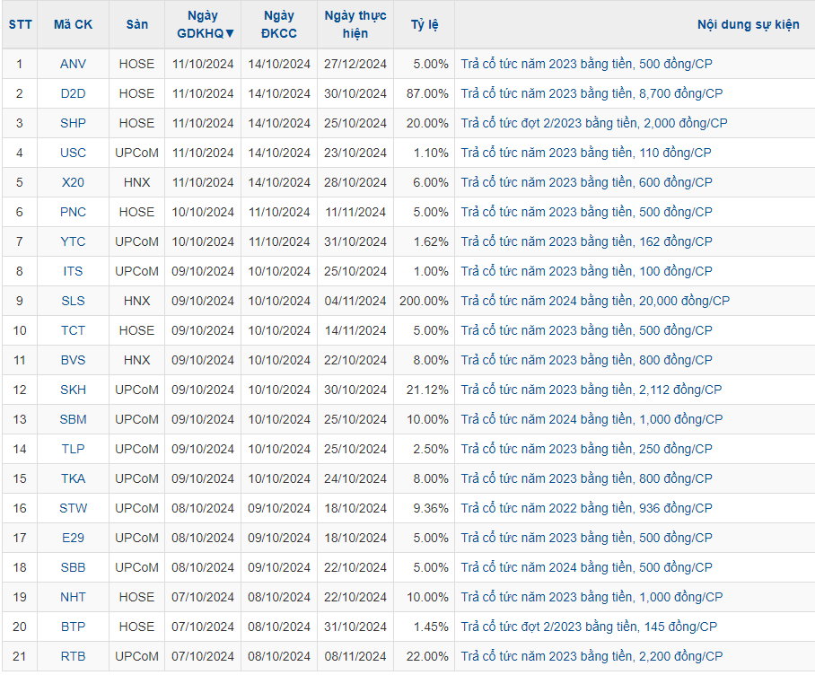Open SLS 20,000 đồng/CP dividend event
The height and width of the screenshot is (675, 815).
[x=595, y=301]
